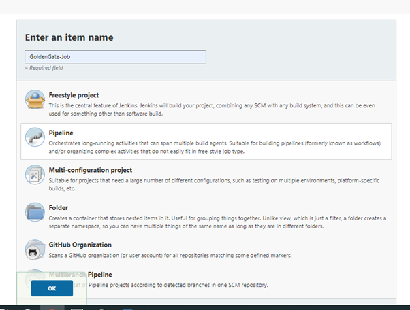The height and width of the screenshot is (310, 410).
Task: Click the Pipeline pipe icon
Action: (x=35, y=137)
